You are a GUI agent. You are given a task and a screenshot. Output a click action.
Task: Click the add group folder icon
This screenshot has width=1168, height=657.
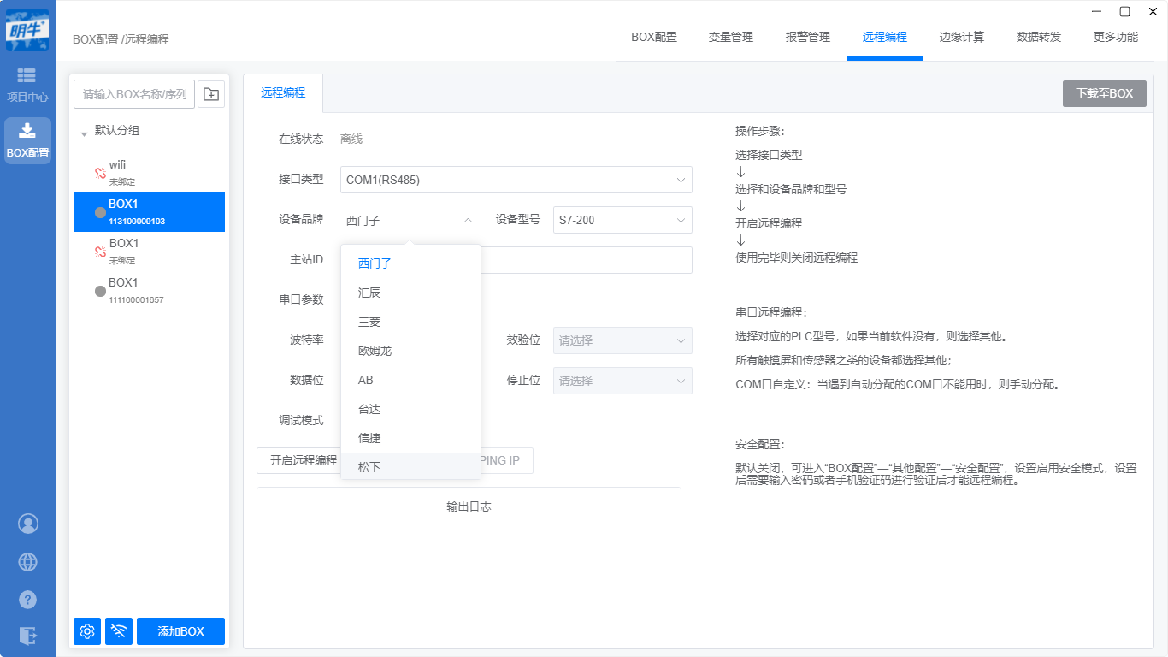211,94
